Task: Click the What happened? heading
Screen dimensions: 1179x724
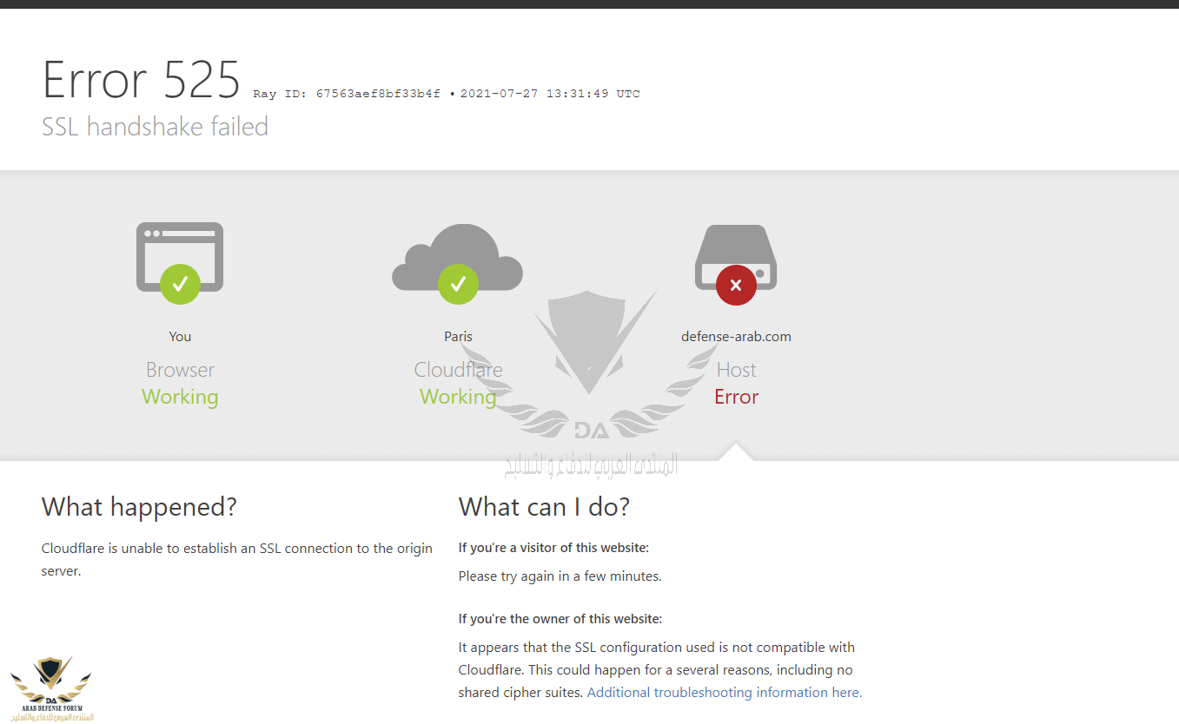Action: click(x=139, y=507)
